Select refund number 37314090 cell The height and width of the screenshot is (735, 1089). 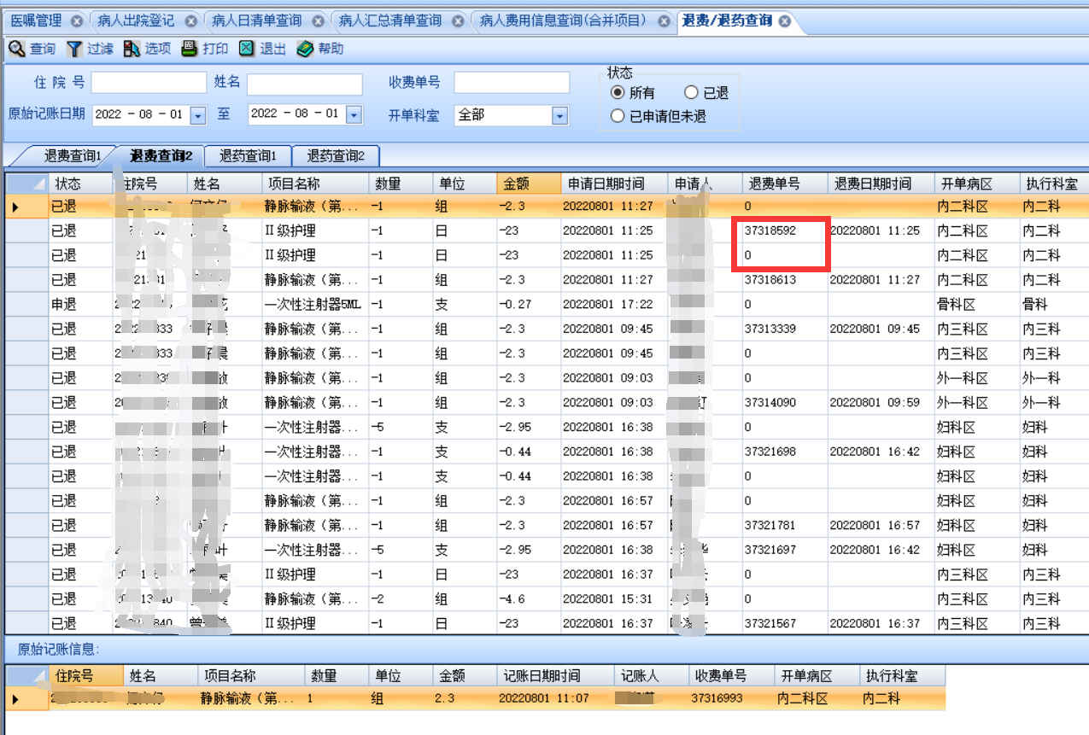[785, 402]
